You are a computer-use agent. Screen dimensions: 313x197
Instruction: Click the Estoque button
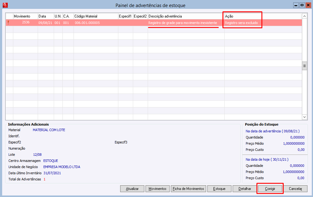pyautogui.click(x=219, y=189)
